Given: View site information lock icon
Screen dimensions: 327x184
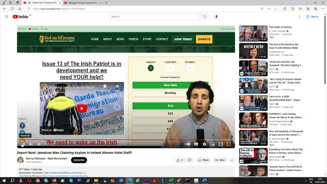Looking at the screenshot, I should (x=29, y=9).
